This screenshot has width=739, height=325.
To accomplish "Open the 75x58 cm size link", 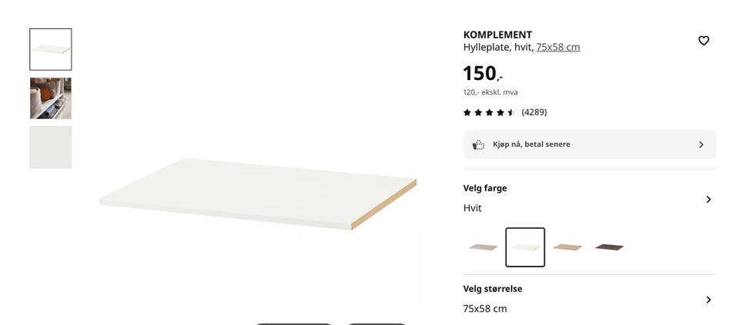I will point(558,47).
